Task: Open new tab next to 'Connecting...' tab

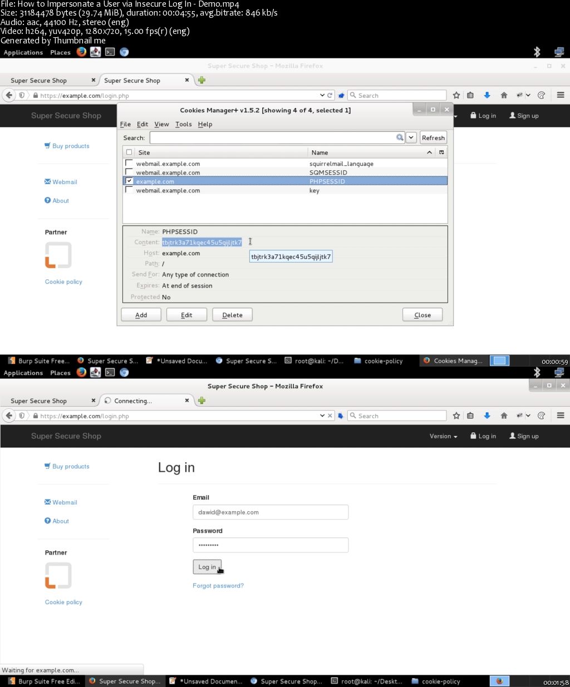Action: point(202,401)
